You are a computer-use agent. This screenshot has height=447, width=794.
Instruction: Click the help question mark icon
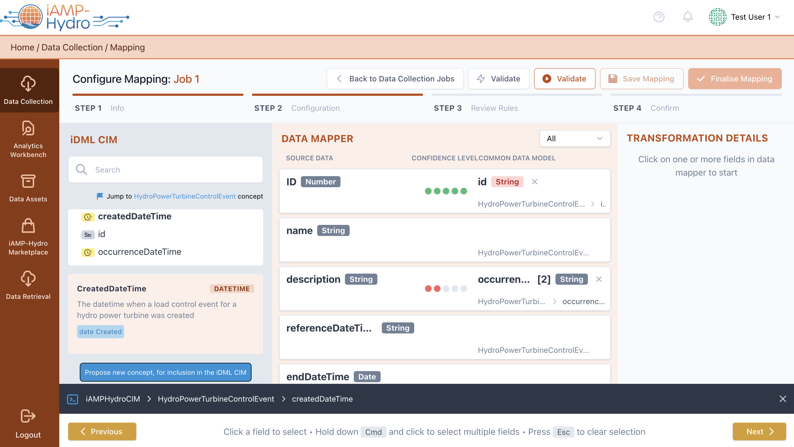pos(659,17)
